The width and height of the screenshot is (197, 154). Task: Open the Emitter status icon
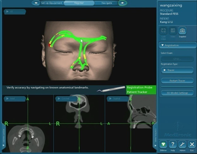pos(163,145)
